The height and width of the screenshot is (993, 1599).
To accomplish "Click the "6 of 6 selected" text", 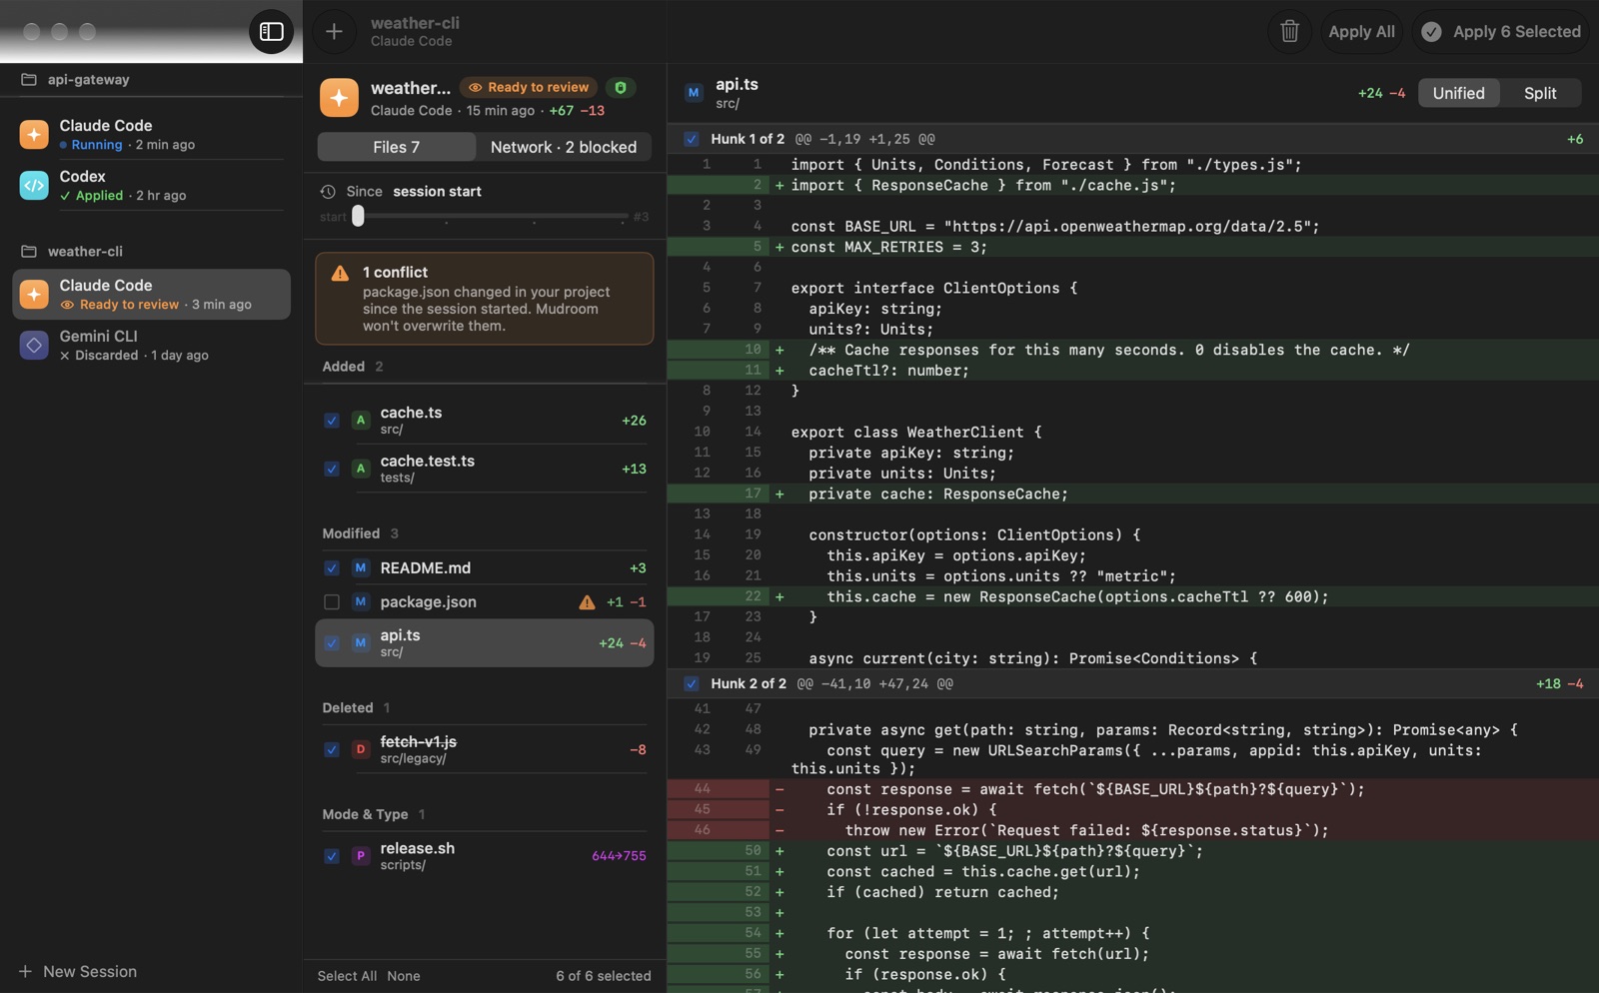I will pyautogui.click(x=604, y=976).
